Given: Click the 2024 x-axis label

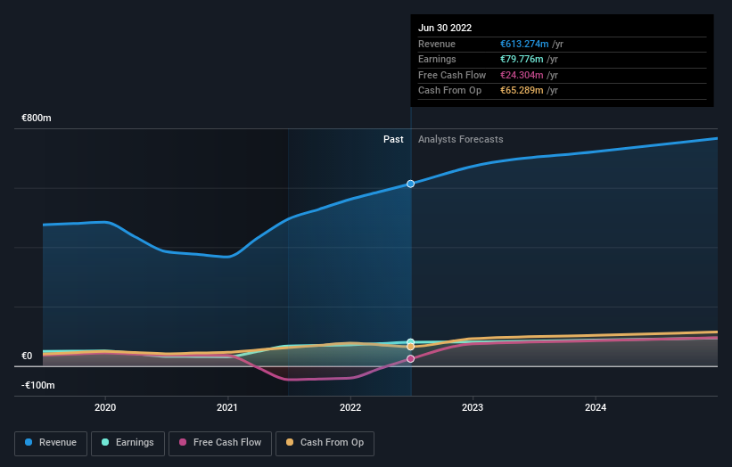Looking at the screenshot, I should pos(596,407).
